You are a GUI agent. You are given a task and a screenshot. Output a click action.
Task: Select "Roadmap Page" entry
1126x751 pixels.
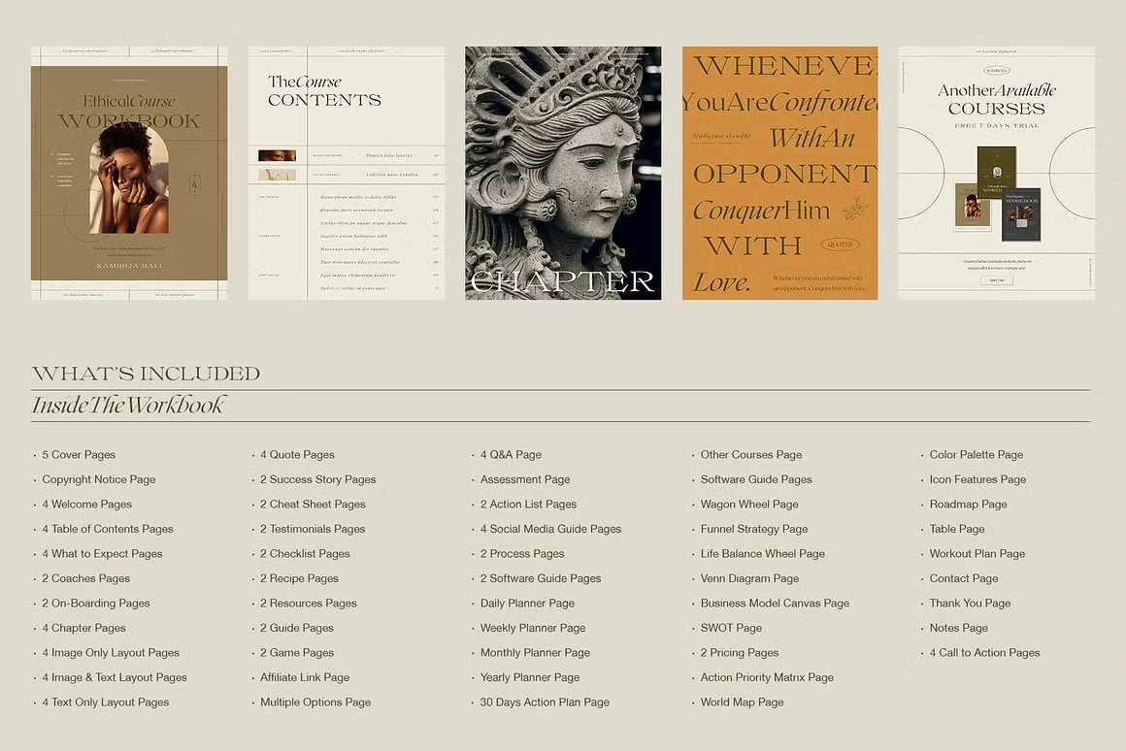tap(968, 504)
